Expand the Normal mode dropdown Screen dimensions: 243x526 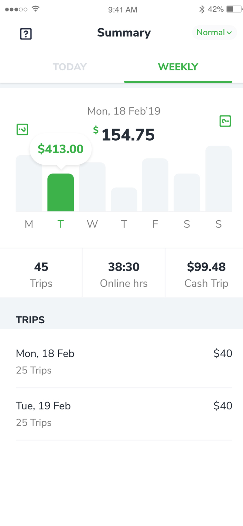214,32
